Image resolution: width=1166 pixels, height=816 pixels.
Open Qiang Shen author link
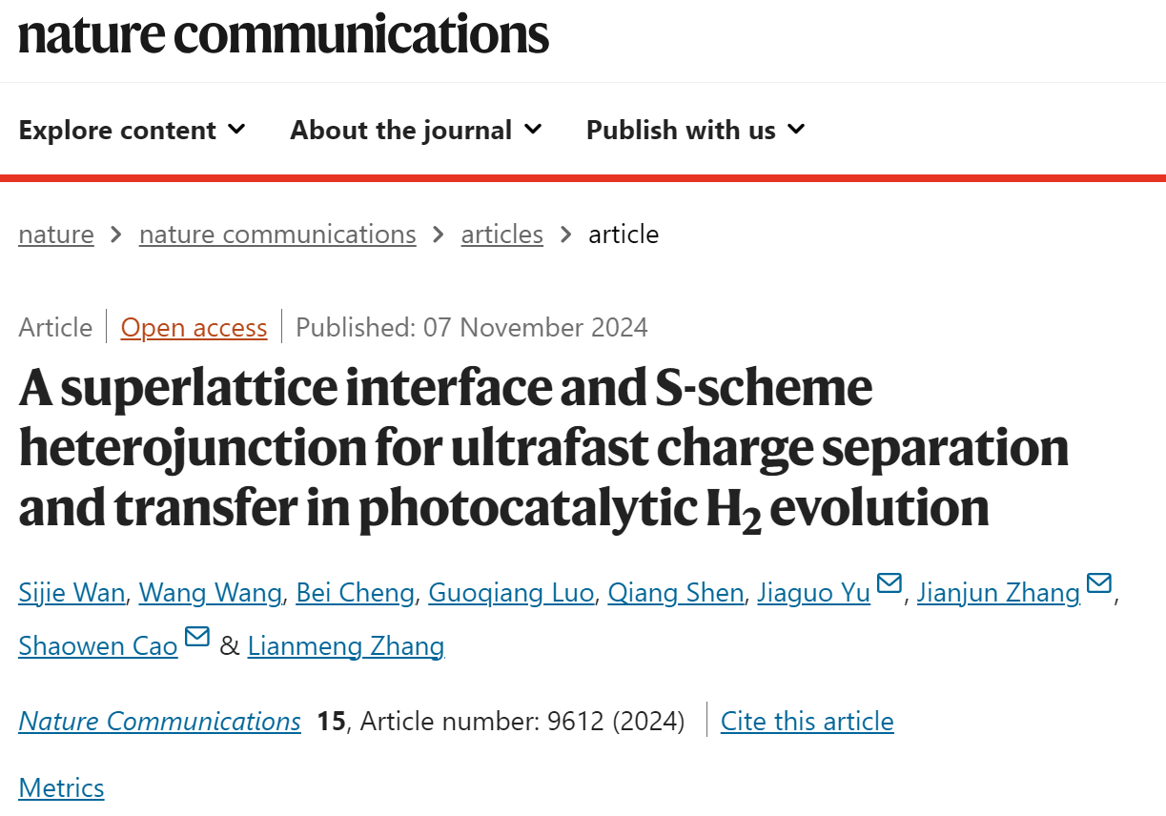(x=676, y=593)
